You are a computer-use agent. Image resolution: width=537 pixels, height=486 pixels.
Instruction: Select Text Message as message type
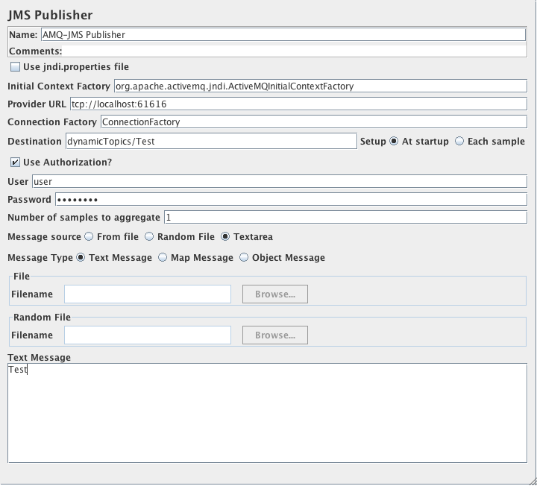pyautogui.click(x=81, y=258)
